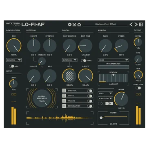Image resolution: width=149 pixels, height=149 pixels.
Task: Click the input level meter
Action: (x=14, y=116)
